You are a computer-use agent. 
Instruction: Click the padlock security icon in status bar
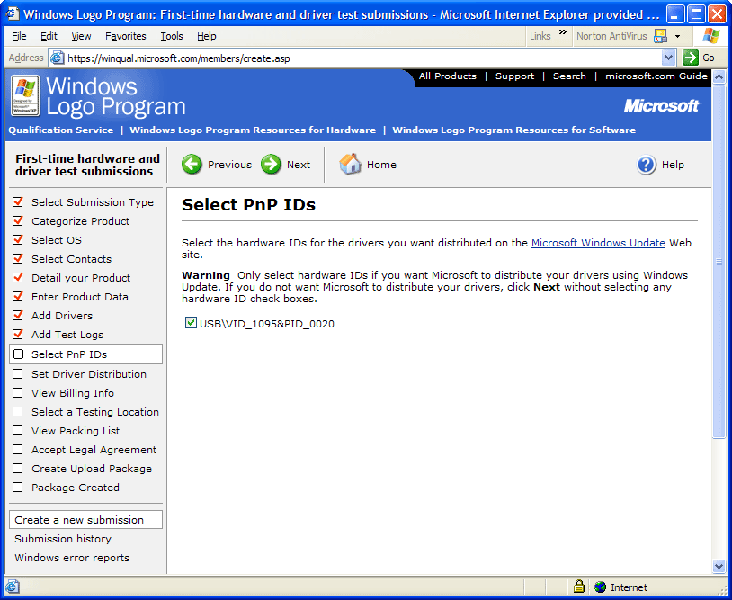click(579, 587)
